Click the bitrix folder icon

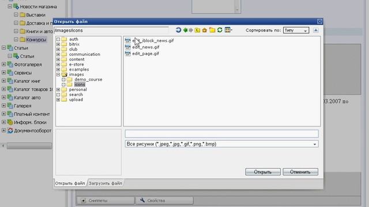pos(64,44)
